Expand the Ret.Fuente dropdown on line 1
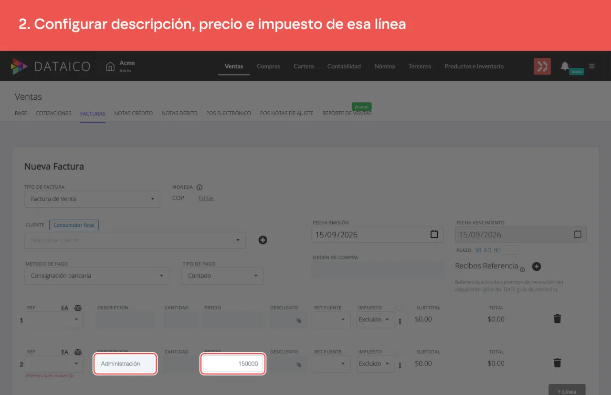This screenshot has height=395, width=611. (332, 320)
